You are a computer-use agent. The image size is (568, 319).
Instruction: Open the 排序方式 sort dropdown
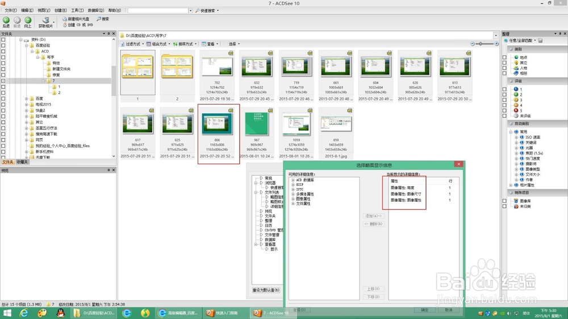tap(185, 44)
